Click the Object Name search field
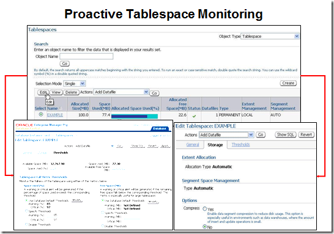 click(86, 56)
